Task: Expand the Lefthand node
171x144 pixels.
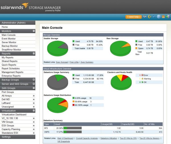Action: [34, 103]
